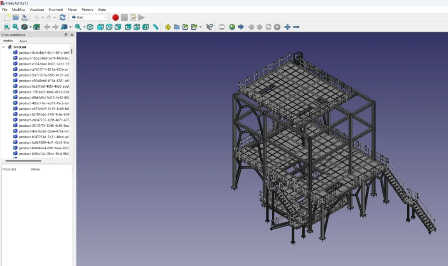
Task: Click the fit selection magnifier icon
Action: coord(16,27)
